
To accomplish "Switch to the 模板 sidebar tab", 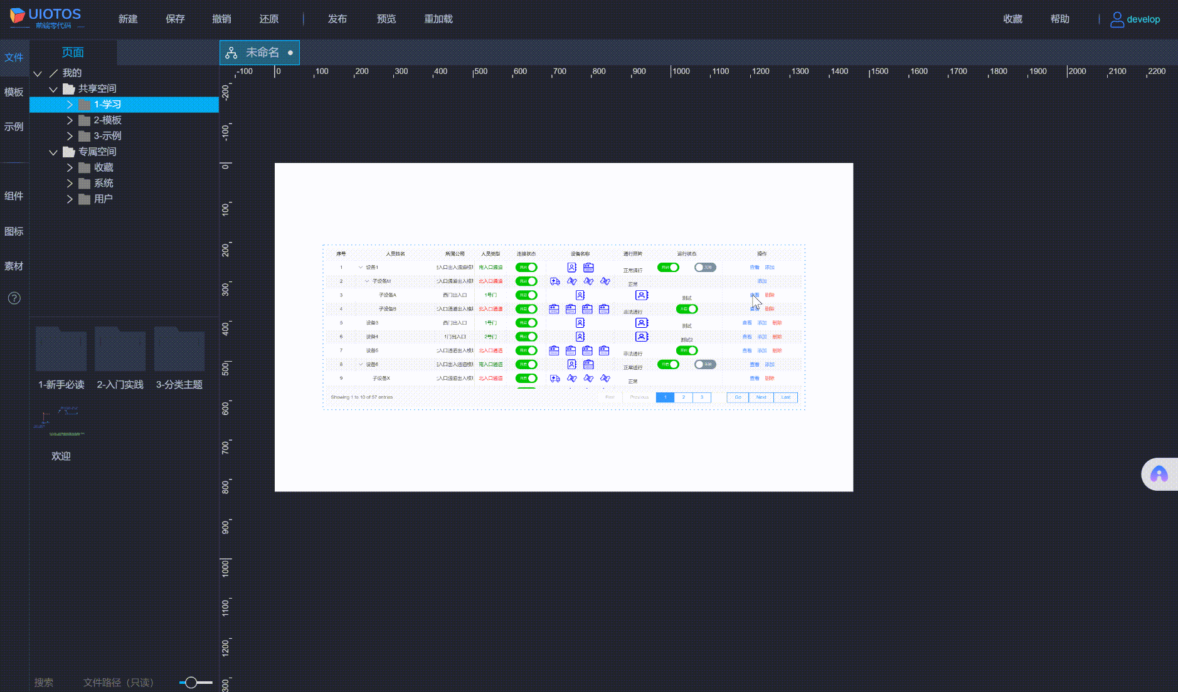I will pos(14,92).
